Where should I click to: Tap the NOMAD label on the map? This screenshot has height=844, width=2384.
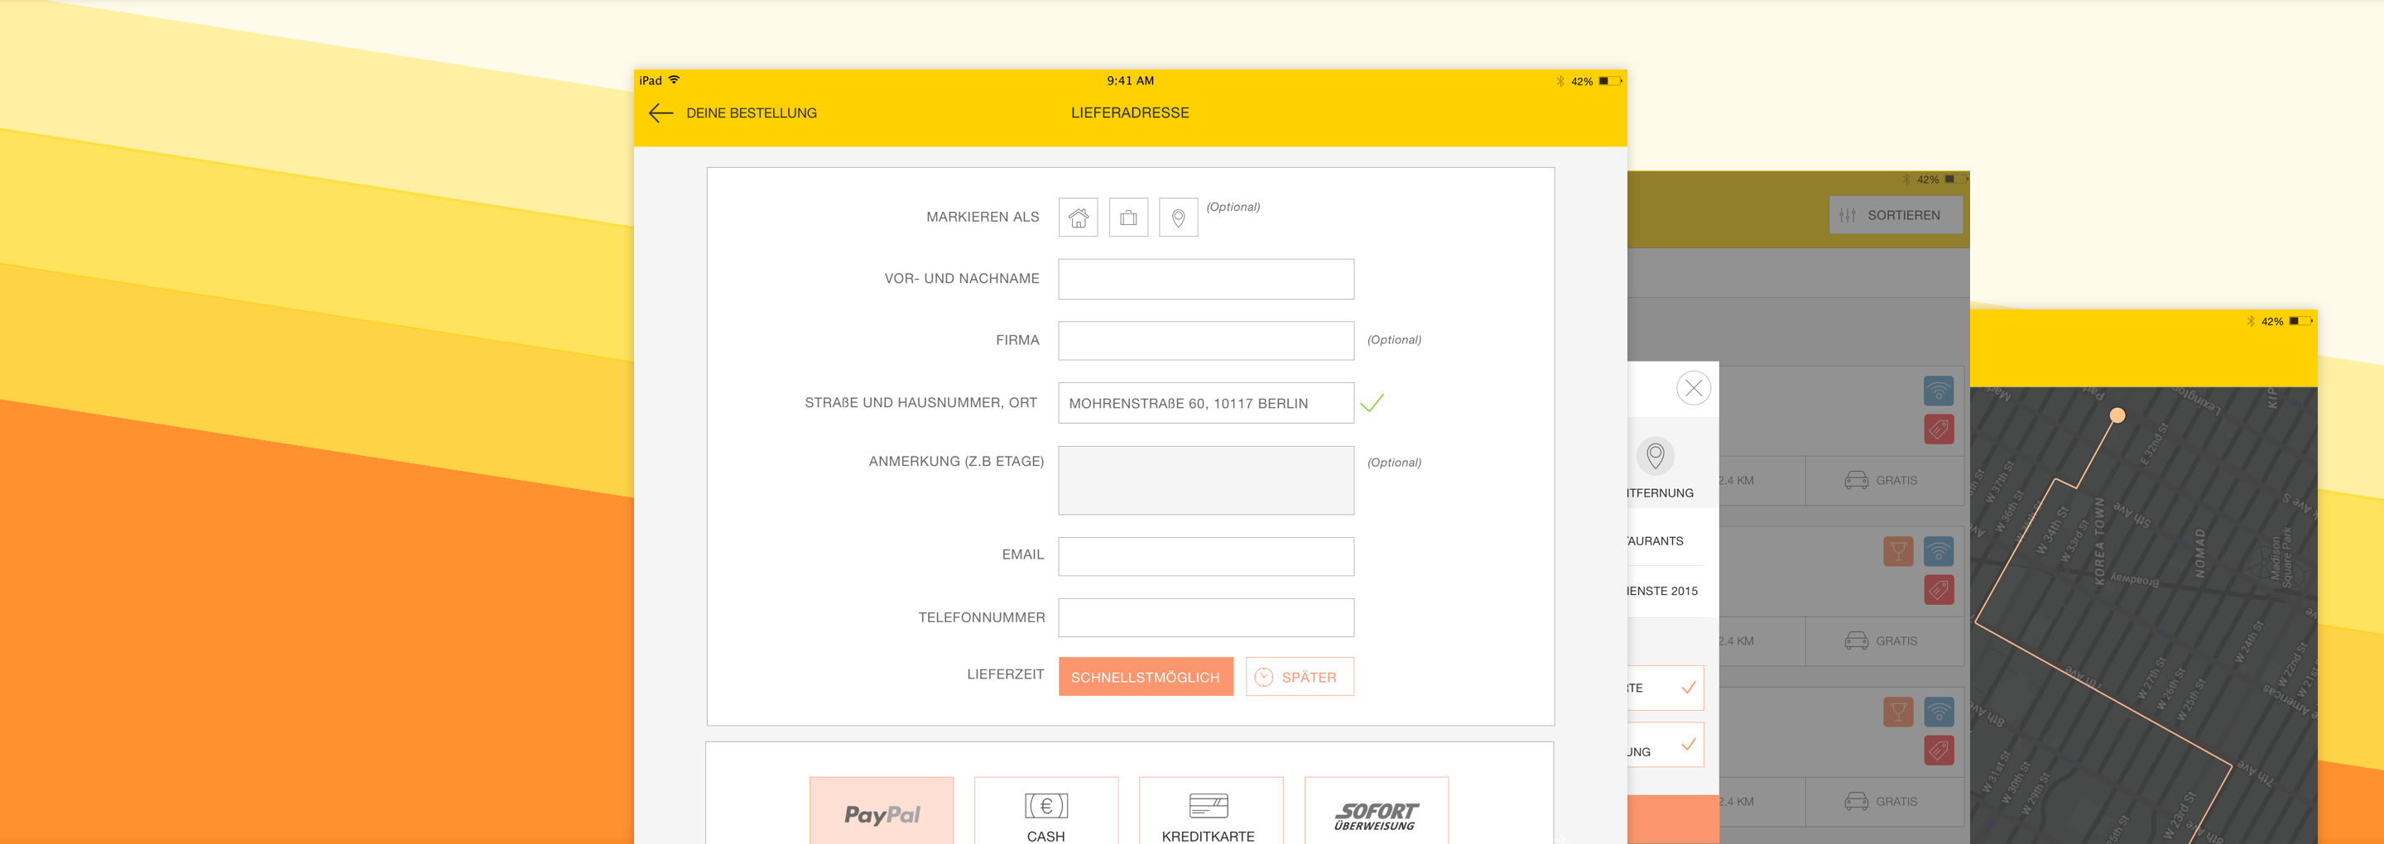tap(2200, 554)
